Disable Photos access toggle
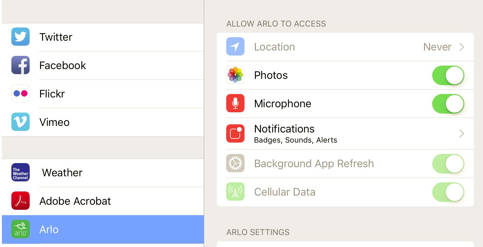This screenshot has height=247, width=483. 448,75
